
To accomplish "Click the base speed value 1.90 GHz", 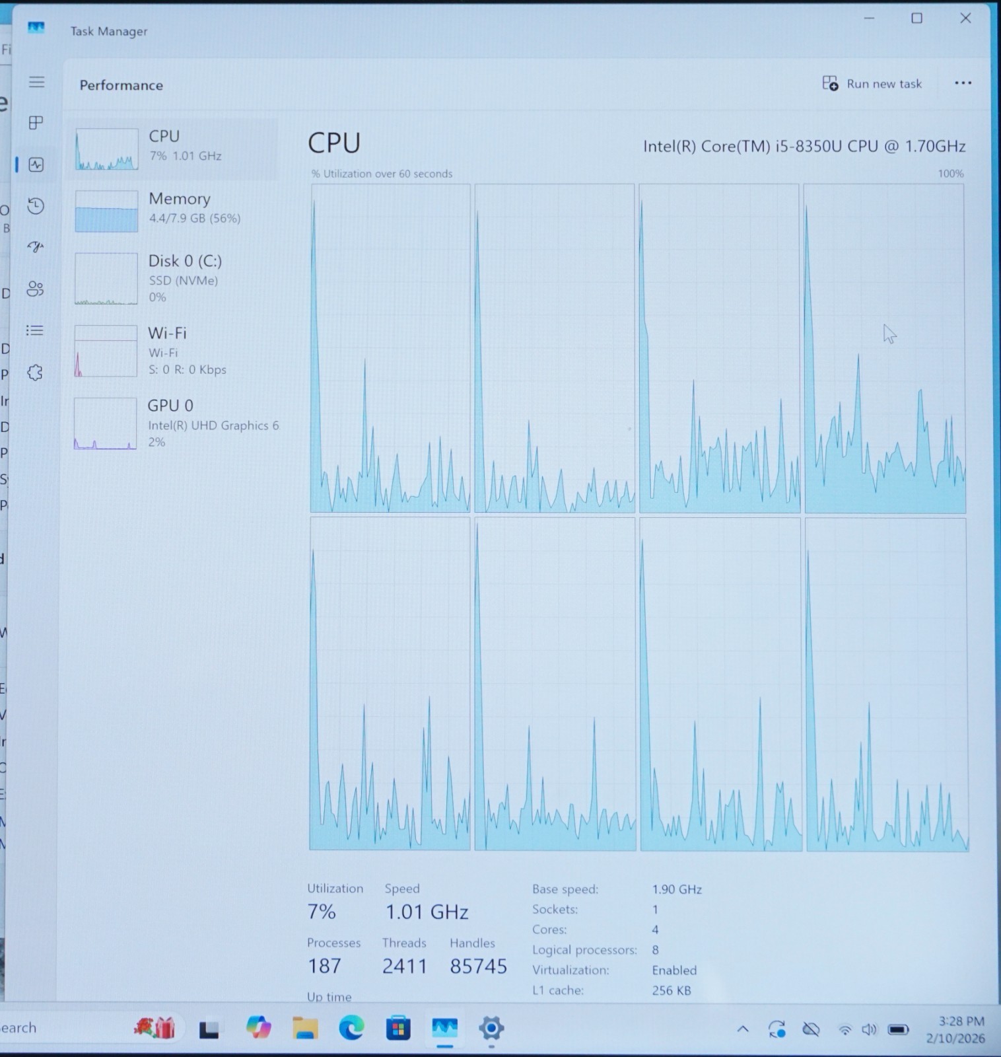I will [x=677, y=889].
